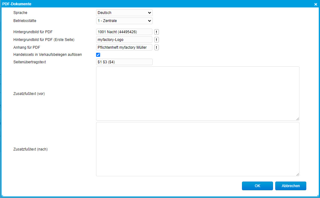
Task: Edit the Seitenübertragstext field
Action: tap(124, 62)
